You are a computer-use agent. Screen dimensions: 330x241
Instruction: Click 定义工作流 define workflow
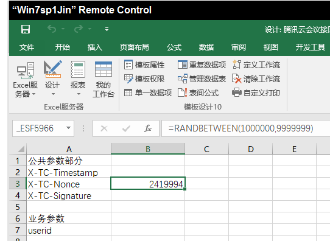(256, 65)
